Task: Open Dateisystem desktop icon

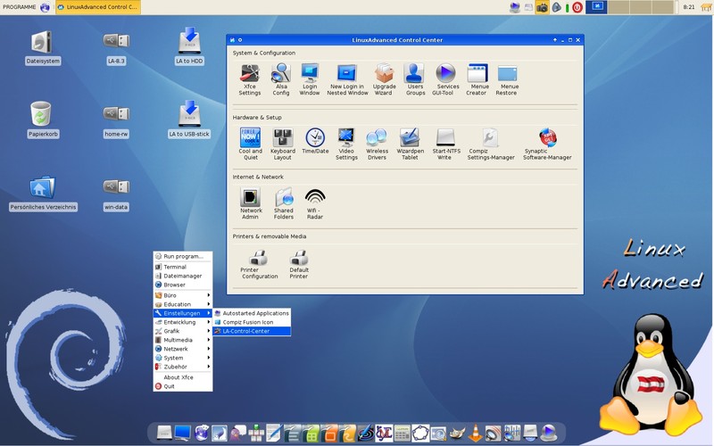Action: click(x=42, y=48)
